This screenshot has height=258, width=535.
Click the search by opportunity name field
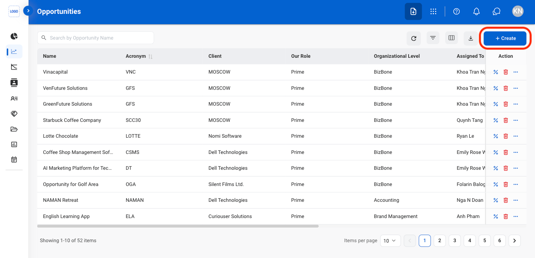(96, 38)
